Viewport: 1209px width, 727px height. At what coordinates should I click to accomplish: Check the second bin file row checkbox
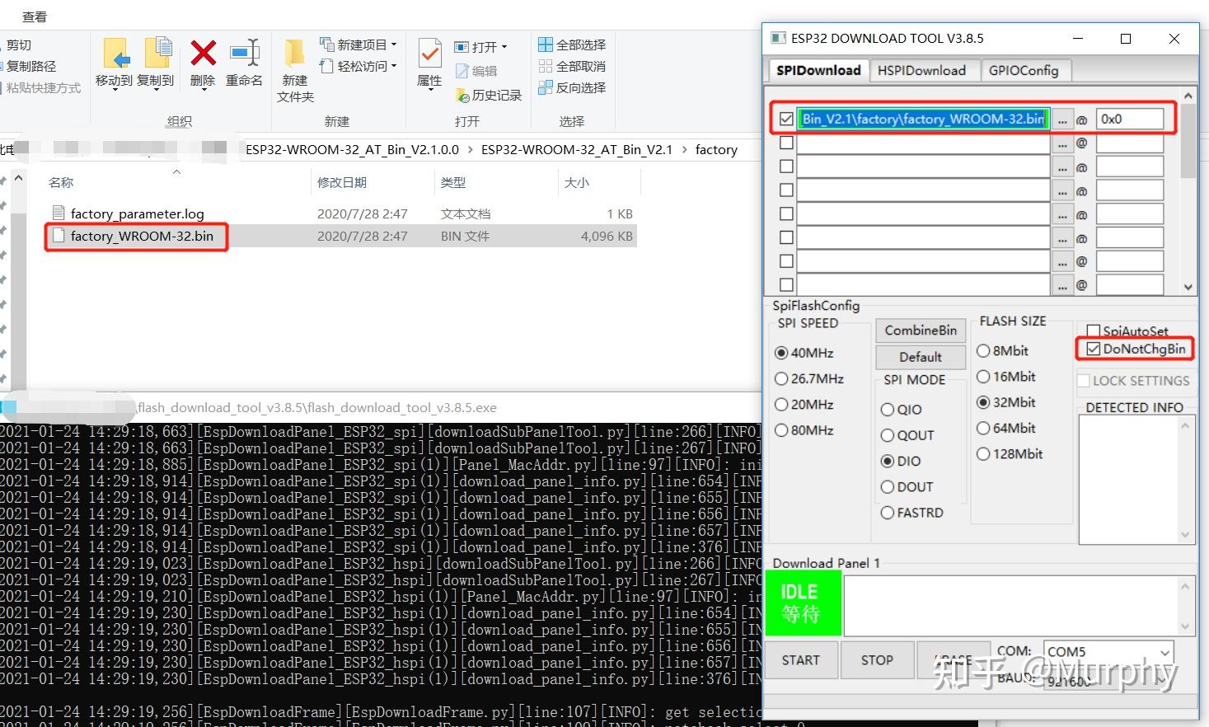click(x=786, y=143)
